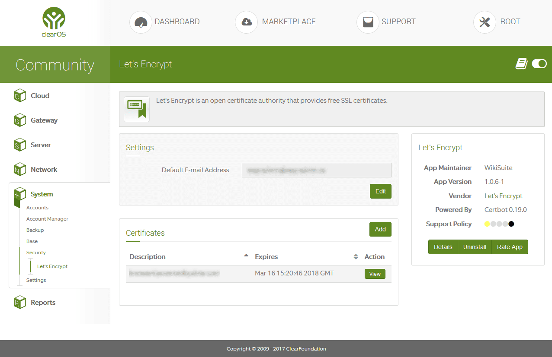
Task: Click the black support policy dot
Action: coord(511,224)
